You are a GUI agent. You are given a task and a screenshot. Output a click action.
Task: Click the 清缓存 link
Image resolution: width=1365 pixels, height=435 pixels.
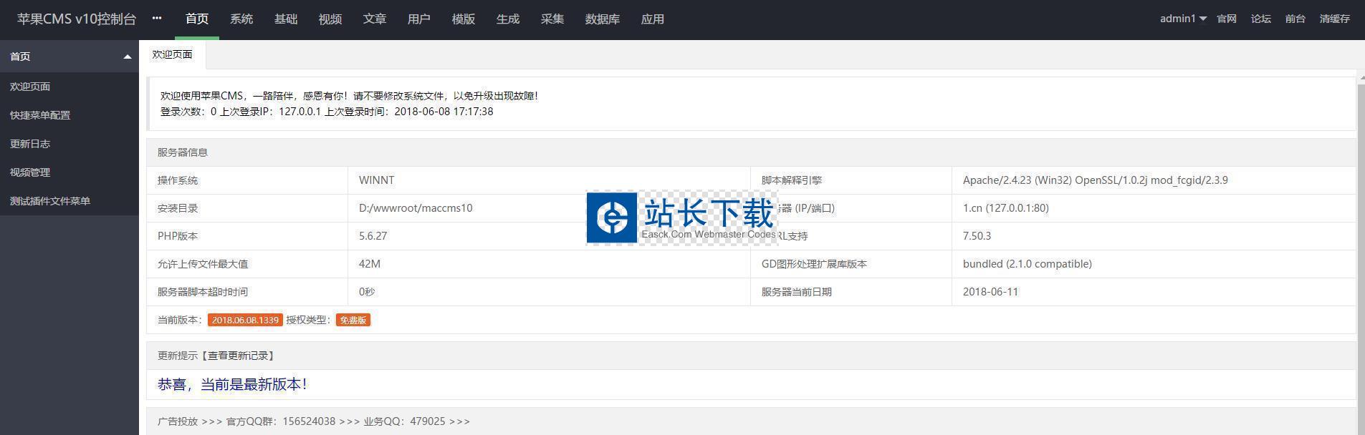tap(1334, 19)
